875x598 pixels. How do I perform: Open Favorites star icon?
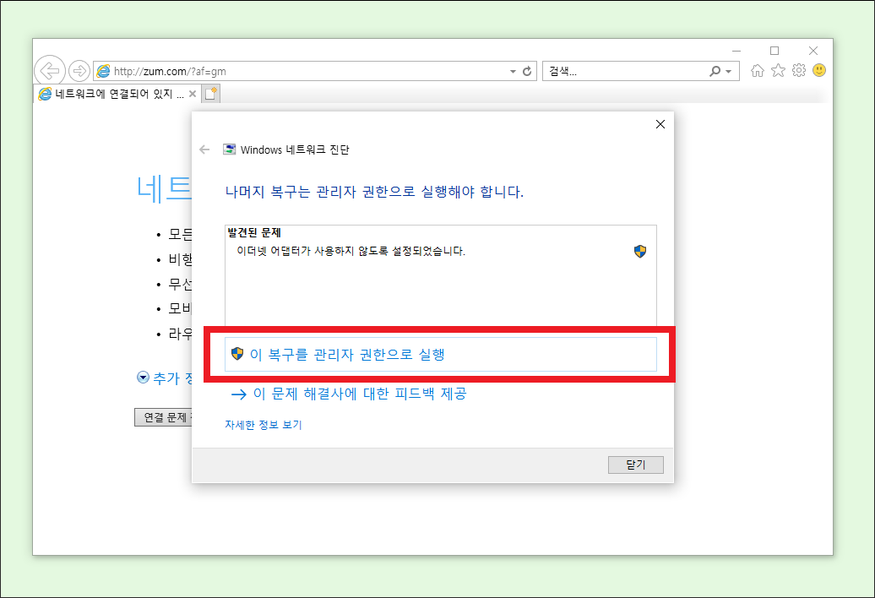pyautogui.click(x=778, y=70)
